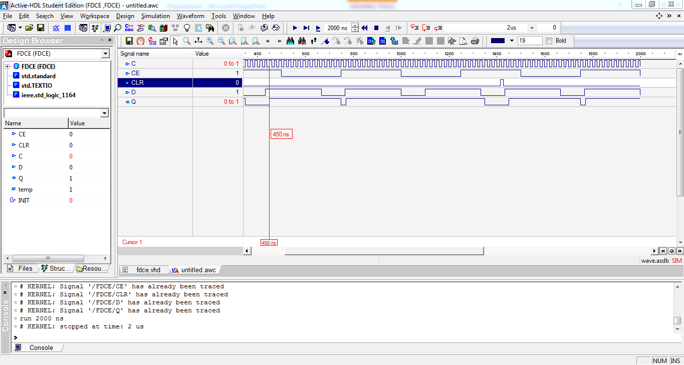
Task: Open the signal color dropdown arrow
Action: (512, 41)
